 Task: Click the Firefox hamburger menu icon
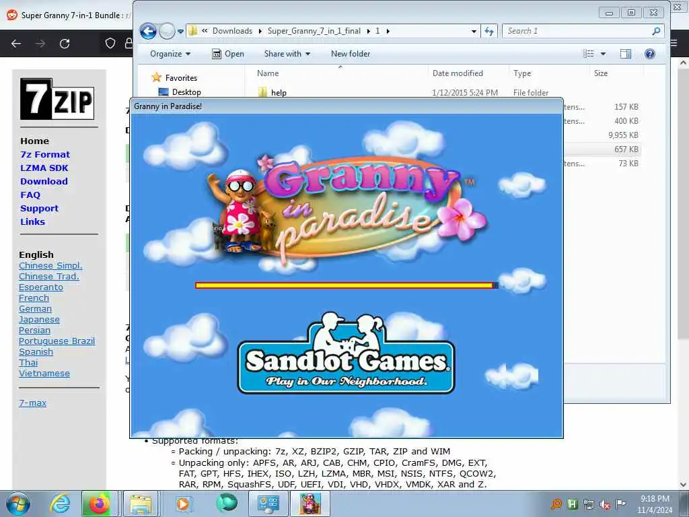click(x=674, y=43)
